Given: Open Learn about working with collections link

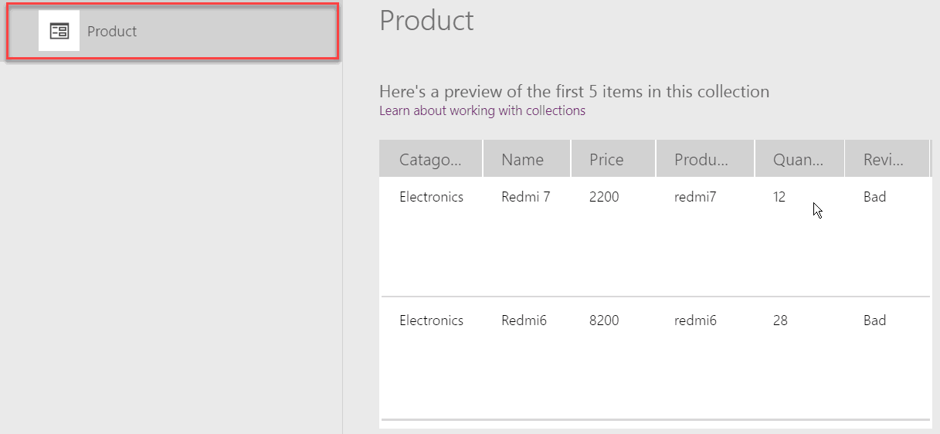Looking at the screenshot, I should (482, 110).
